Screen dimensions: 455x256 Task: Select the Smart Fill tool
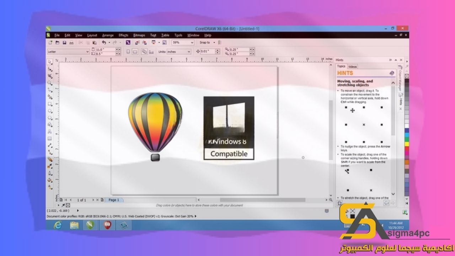click(50, 97)
